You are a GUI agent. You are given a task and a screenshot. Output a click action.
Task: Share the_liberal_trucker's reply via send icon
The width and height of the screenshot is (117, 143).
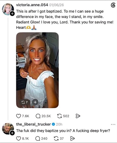(x=72, y=138)
